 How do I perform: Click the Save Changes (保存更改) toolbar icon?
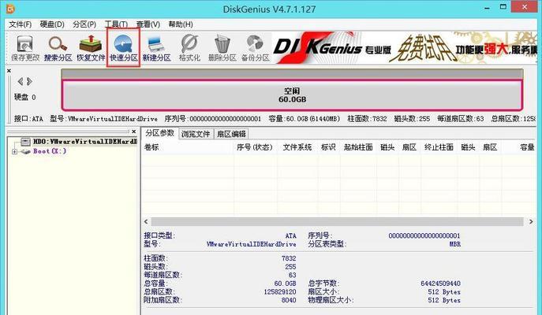coord(25,48)
